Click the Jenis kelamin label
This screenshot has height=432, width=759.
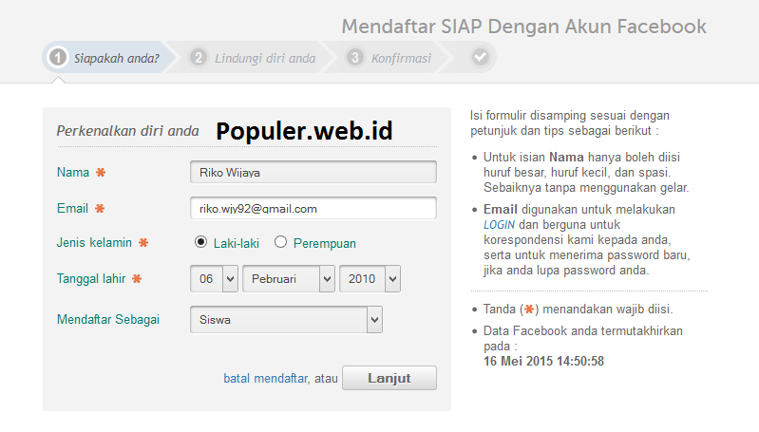94,242
